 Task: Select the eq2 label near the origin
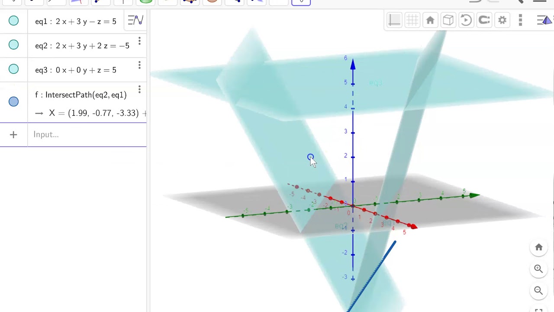tap(341, 226)
